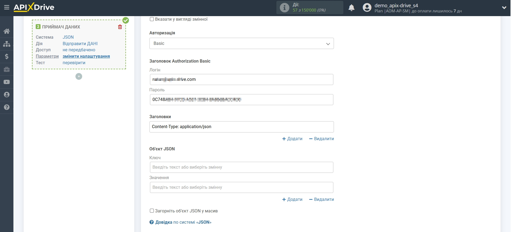Click the account avatar icon
The image size is (511, 232).
point(367,8)
